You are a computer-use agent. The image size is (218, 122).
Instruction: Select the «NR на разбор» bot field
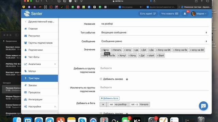pyautogui.click(x=118, y=104)
